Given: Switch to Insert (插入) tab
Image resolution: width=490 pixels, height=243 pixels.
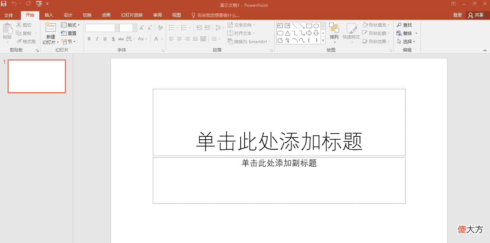Looking at the screenshot, I should click(49, 15).
